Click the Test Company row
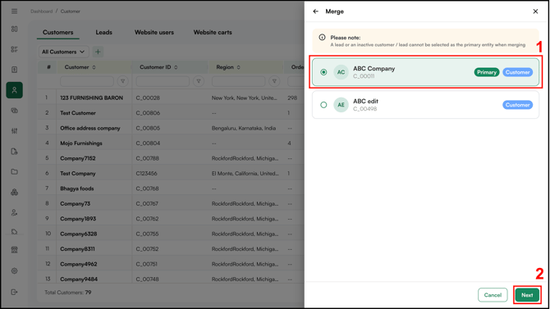The height and width of the screenshot is (309, 550). [171, 173]
